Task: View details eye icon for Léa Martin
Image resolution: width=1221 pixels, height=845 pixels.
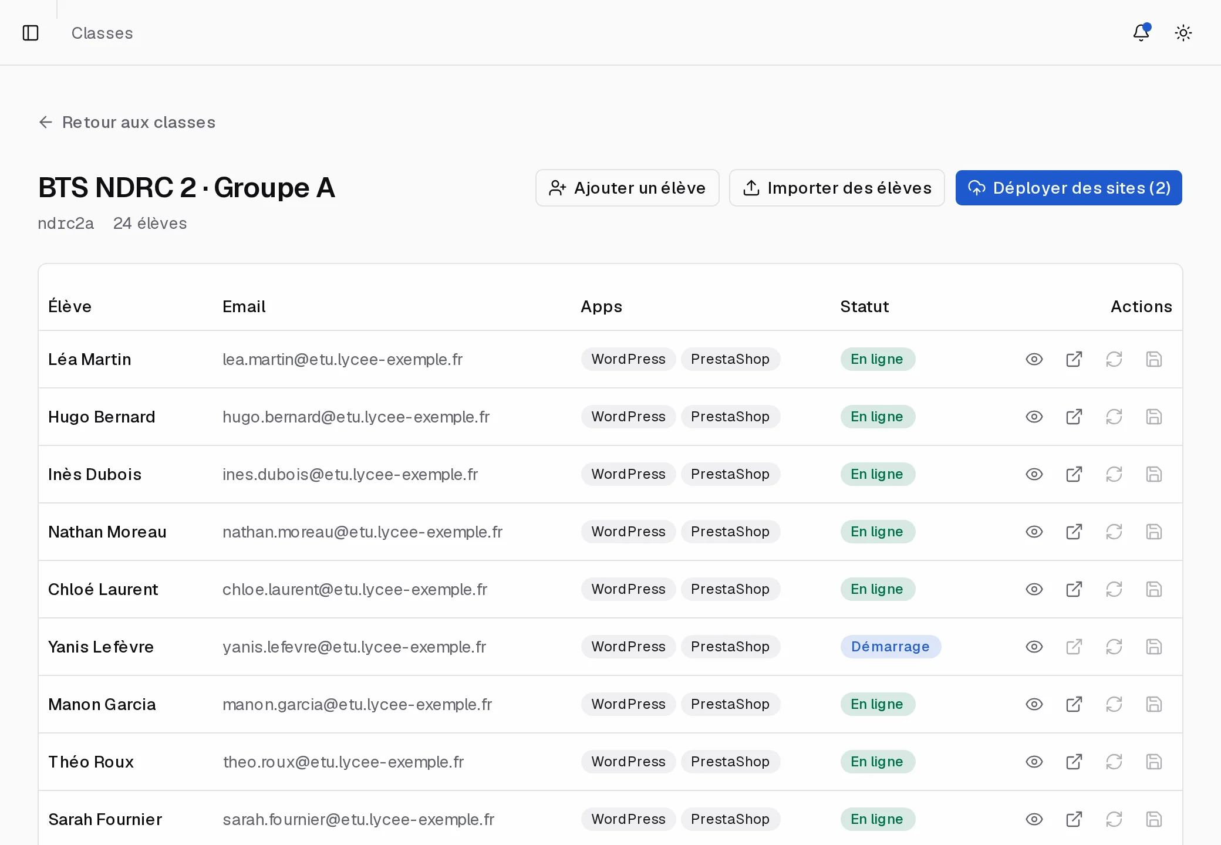Action: click(x=1034, y=359)
